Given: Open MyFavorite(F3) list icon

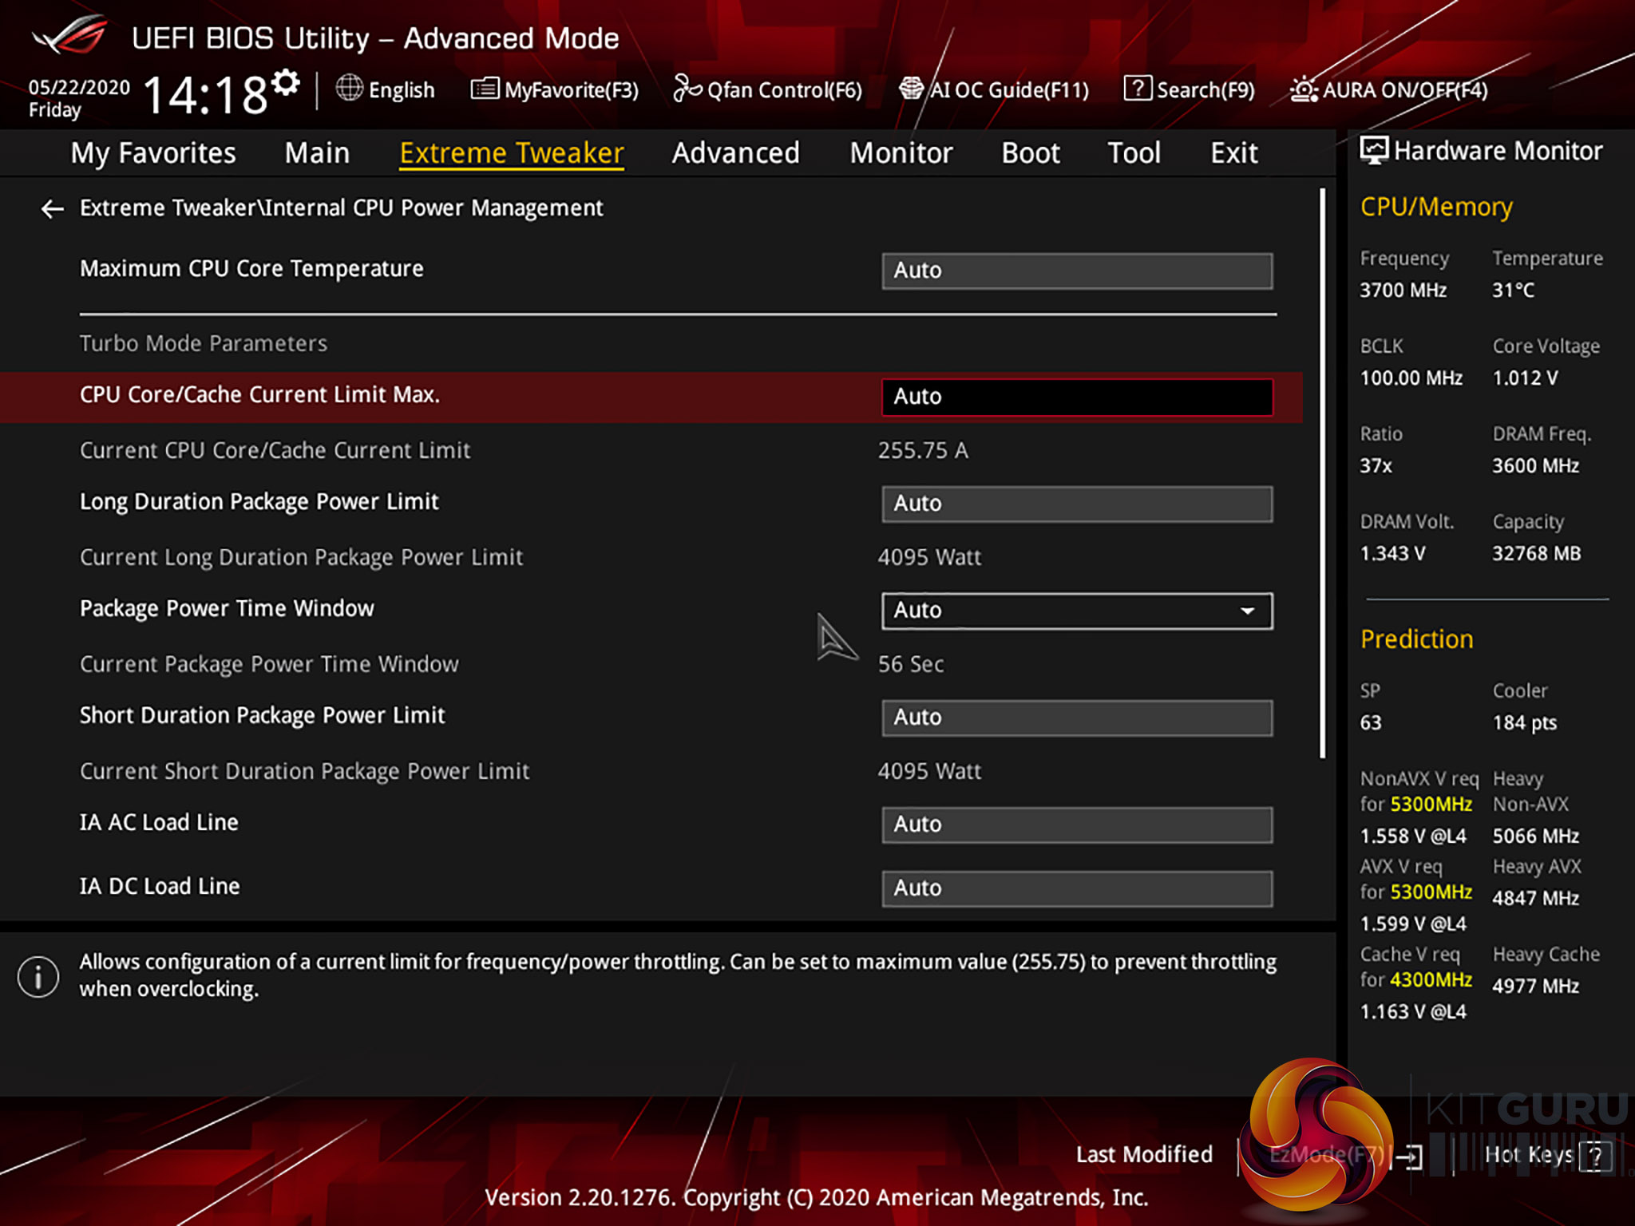Looking at the screenshot, I should click(485, 89).
